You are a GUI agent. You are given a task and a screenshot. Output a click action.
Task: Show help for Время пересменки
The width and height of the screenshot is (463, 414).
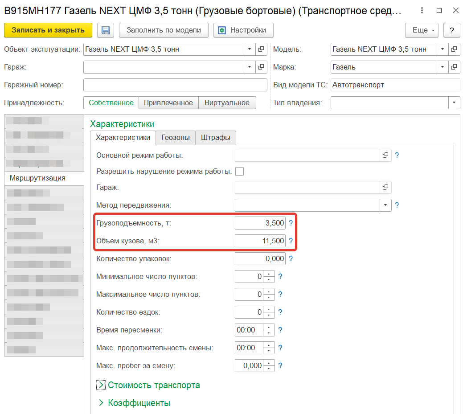[280, 330]
